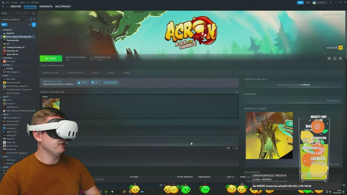Start game with green HRÁT button
The width and height of the screenshot is (347, 195).
(51, 58)
